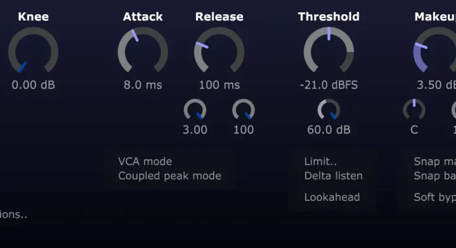
Task: Toggle the Lookahead option
Action: point(332,197)
